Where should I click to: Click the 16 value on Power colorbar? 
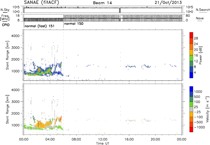tap(196, 55)
